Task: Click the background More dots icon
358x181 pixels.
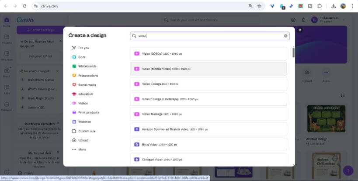Action: click(x=326, y=73)
